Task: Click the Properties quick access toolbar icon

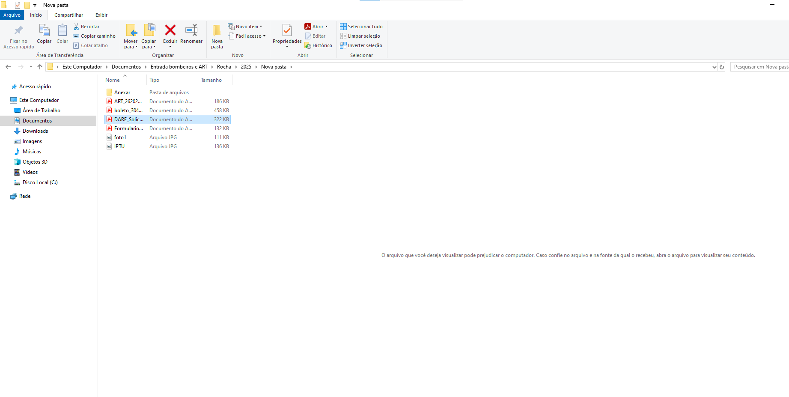Action: pos(18,5)
